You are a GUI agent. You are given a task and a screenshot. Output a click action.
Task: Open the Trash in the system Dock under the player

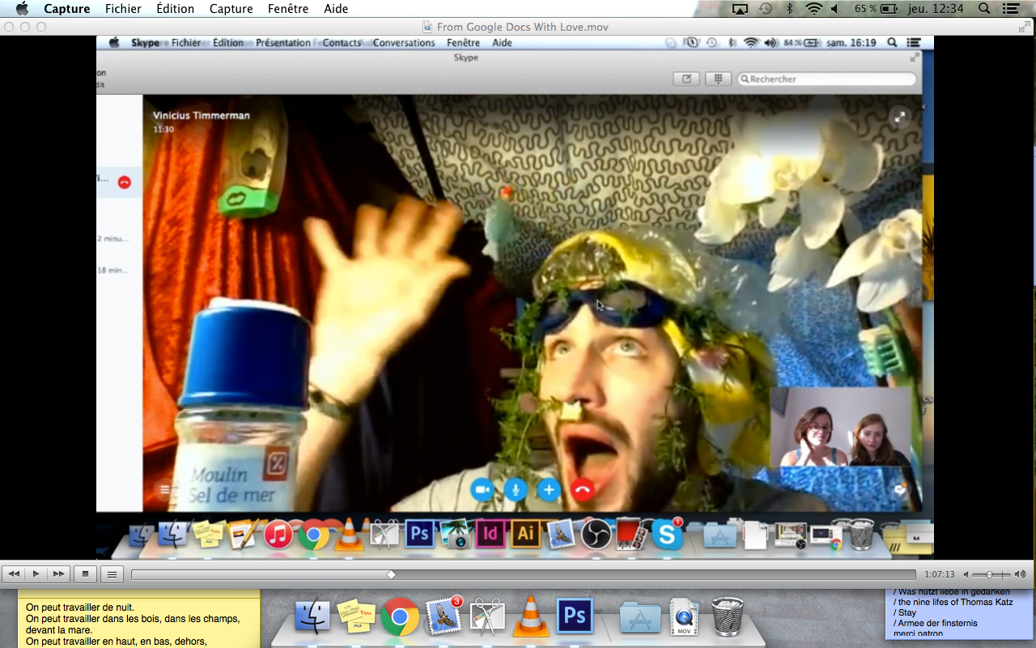[x=728, y=617]
